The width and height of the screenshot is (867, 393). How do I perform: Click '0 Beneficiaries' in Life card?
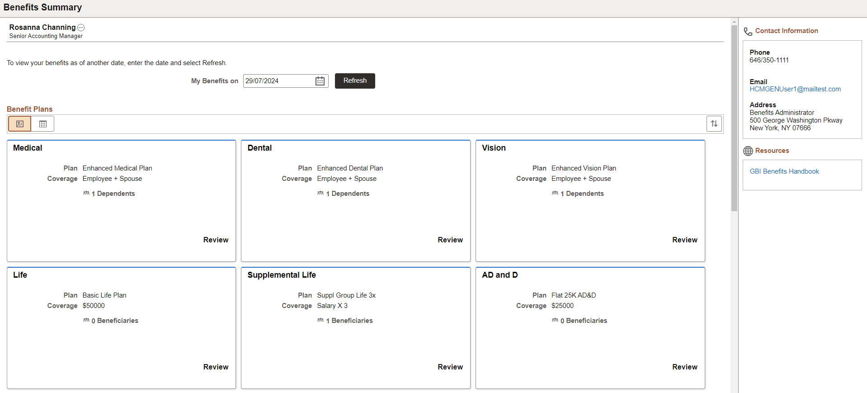tap(115, 321)
